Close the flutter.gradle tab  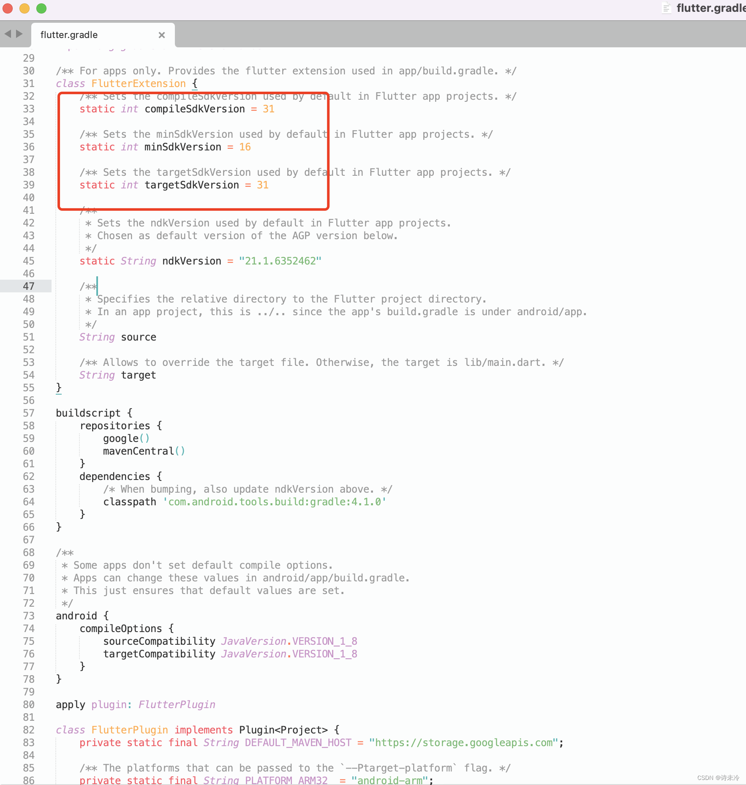162,35
